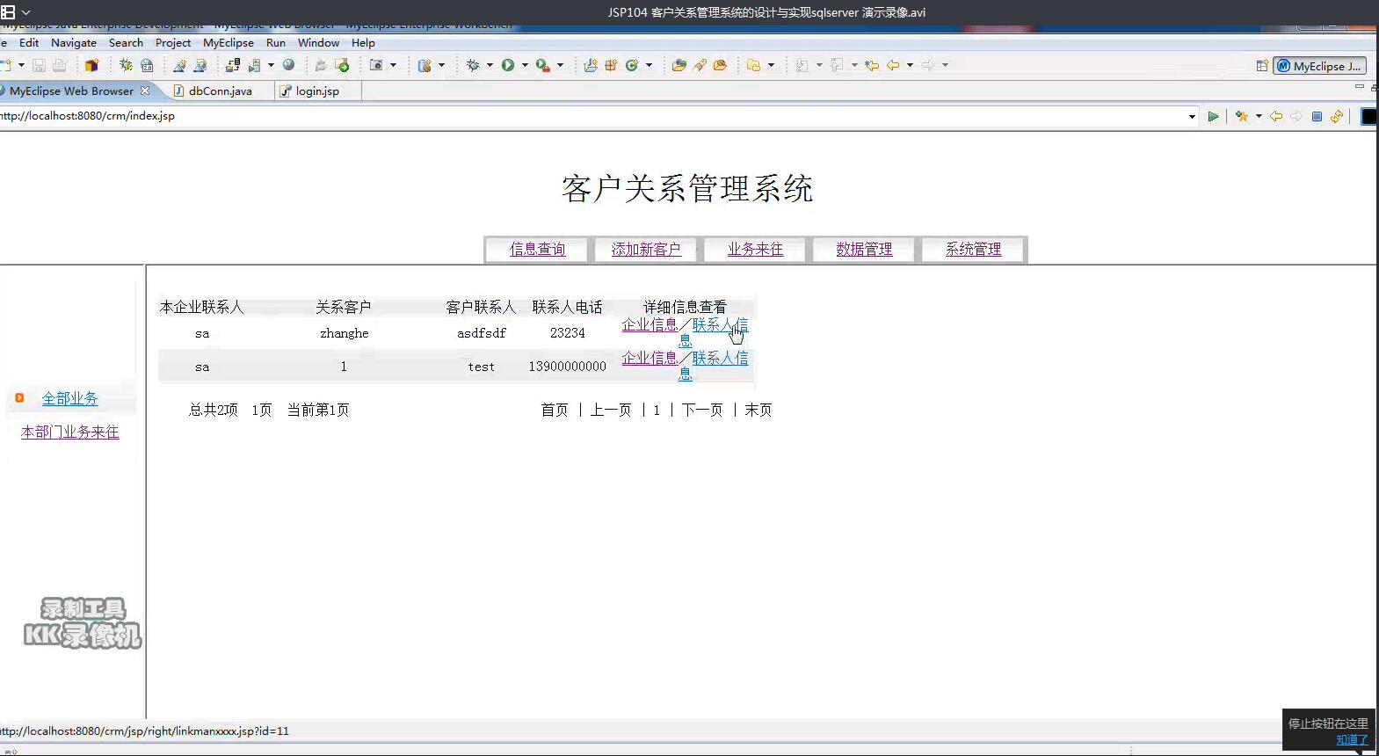
Task: Click the Open Type toolbar icon
Action: pos(679,65)
